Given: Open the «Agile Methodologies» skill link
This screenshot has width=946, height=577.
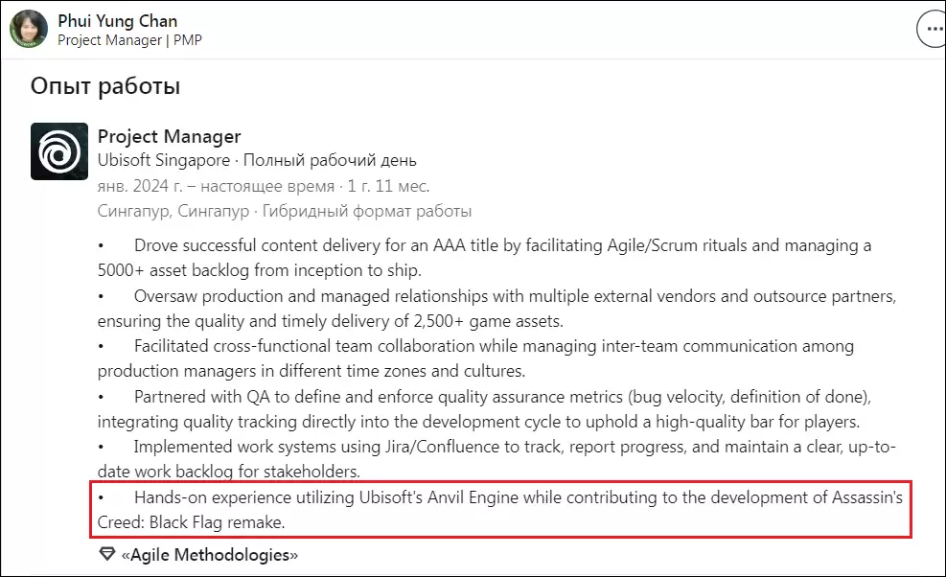Looking at the screenshot, I should pos(209,555).
